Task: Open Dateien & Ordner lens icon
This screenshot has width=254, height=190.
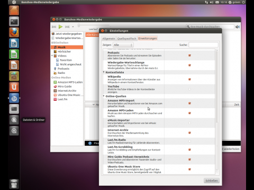Action: 14,120
